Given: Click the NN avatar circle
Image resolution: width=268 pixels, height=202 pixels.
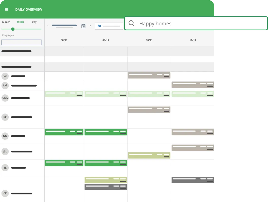Looking at the screenshot, I should tap(5, 136).
